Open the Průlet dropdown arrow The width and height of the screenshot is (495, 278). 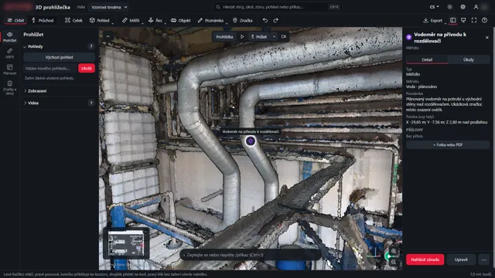[274, 37]
